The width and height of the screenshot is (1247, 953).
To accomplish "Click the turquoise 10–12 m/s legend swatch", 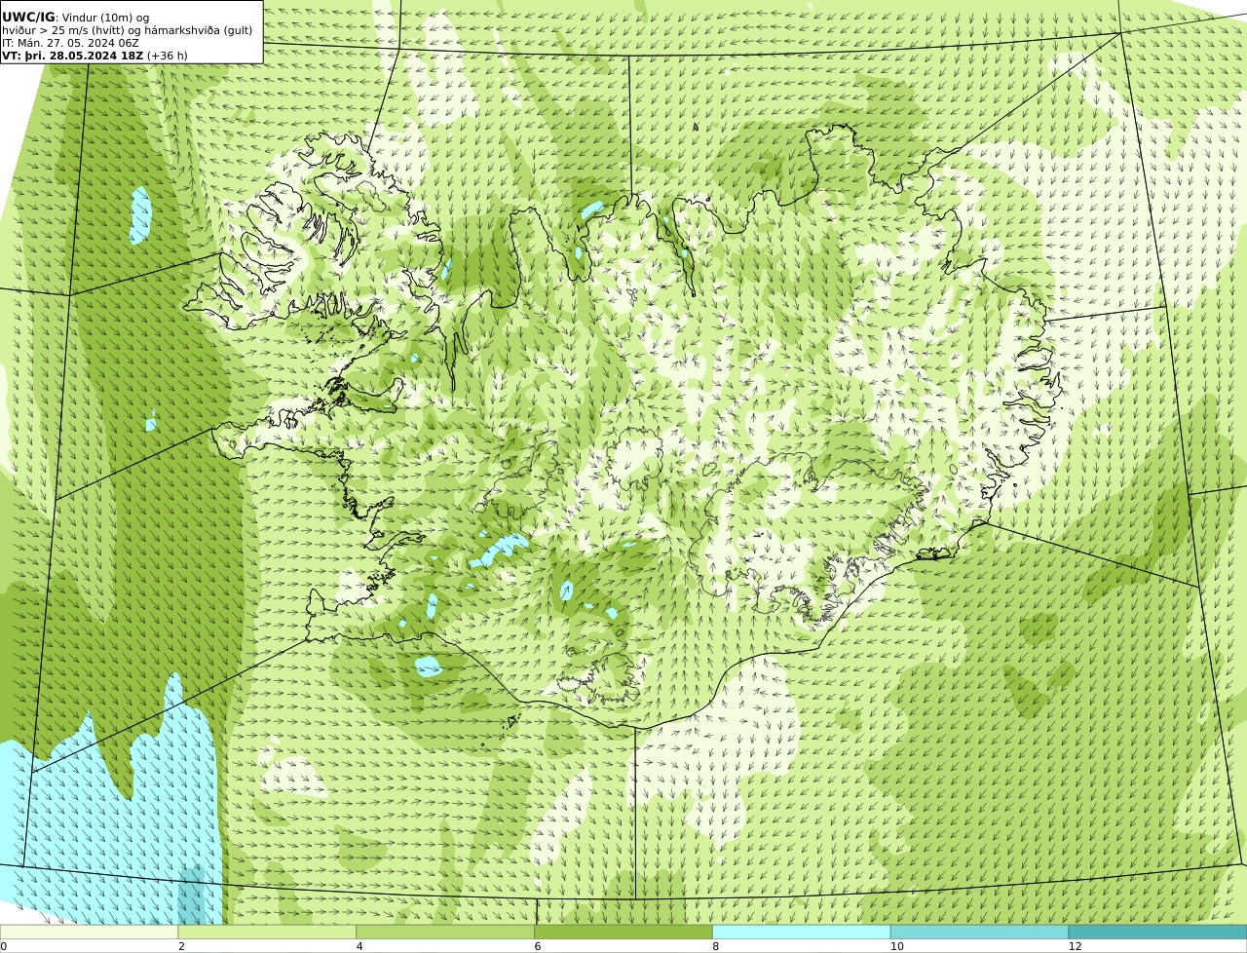I will 979,932.
